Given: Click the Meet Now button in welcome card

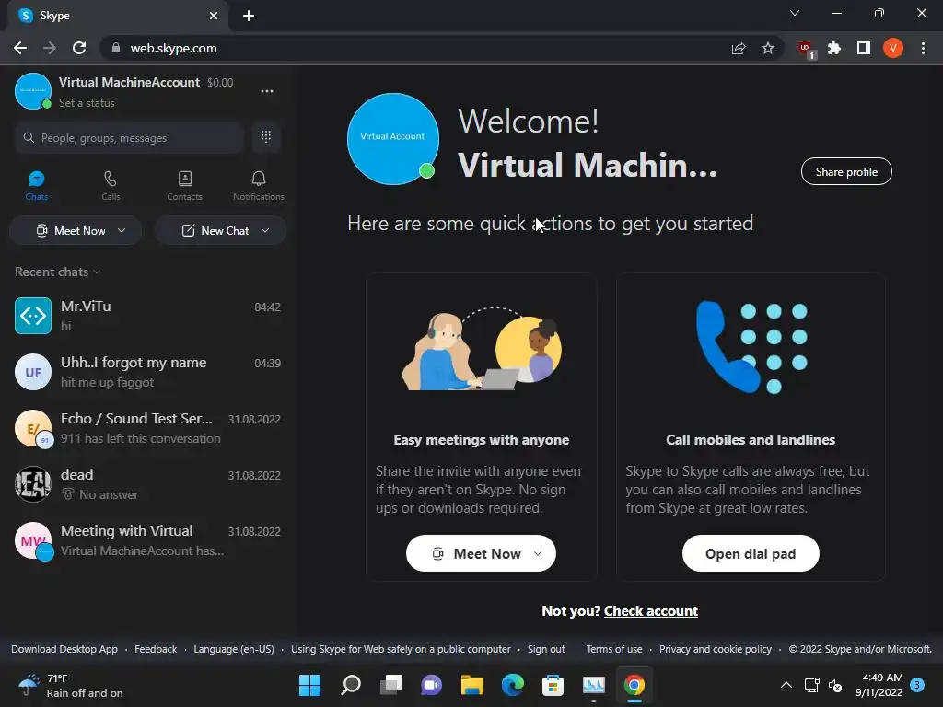Looking at the screenshot, I should (x=481, y=553).
